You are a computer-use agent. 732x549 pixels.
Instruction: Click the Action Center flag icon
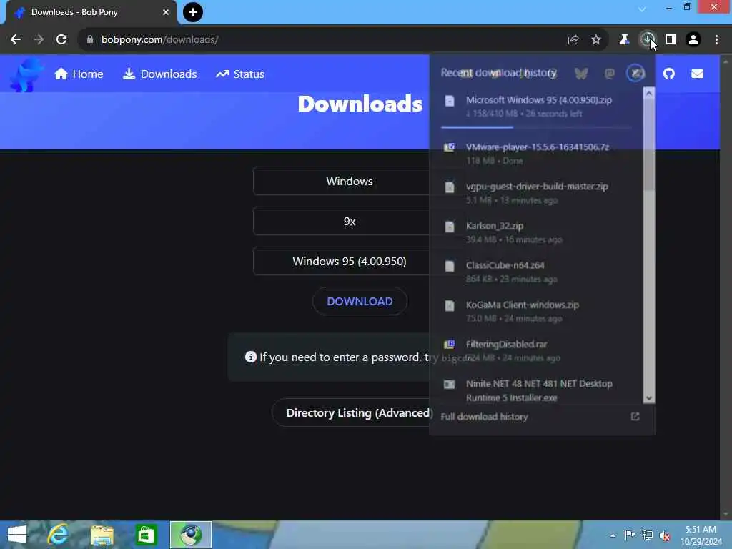630,535
